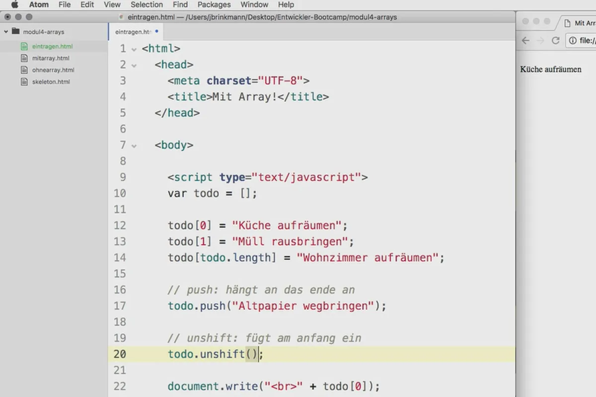Switch to the eintragen.html editor tab
Image resolution: width=596 pixels, height=397 pixels.
[x=136, y=32]
